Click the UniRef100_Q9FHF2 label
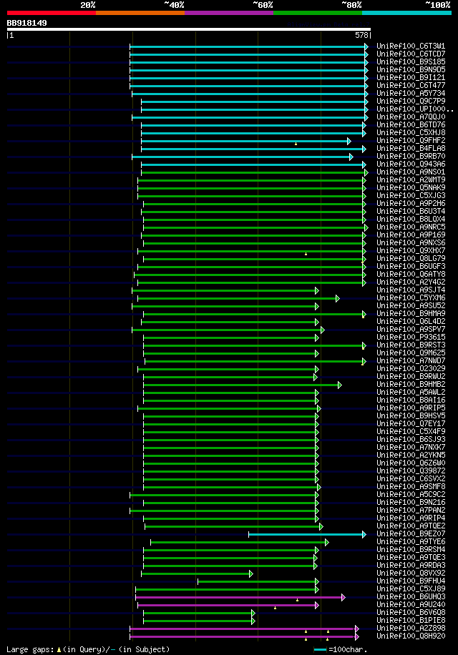Image resolution: width=458 pixels, height=655 pixels. [411, 140]
